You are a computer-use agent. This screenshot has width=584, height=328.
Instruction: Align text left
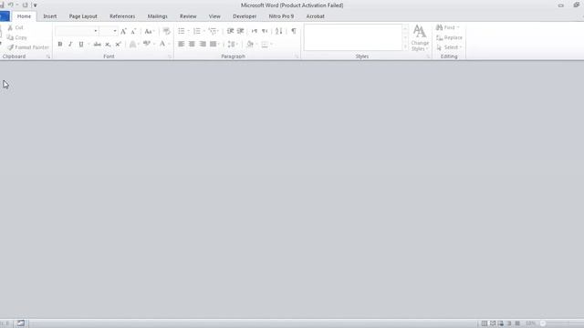tap(182, 45)
